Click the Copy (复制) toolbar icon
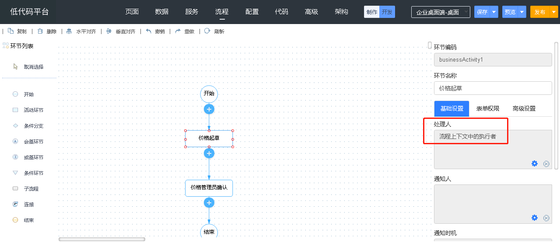Image resolution: width=560 pixels, height=243 pixels. (11, 31)
